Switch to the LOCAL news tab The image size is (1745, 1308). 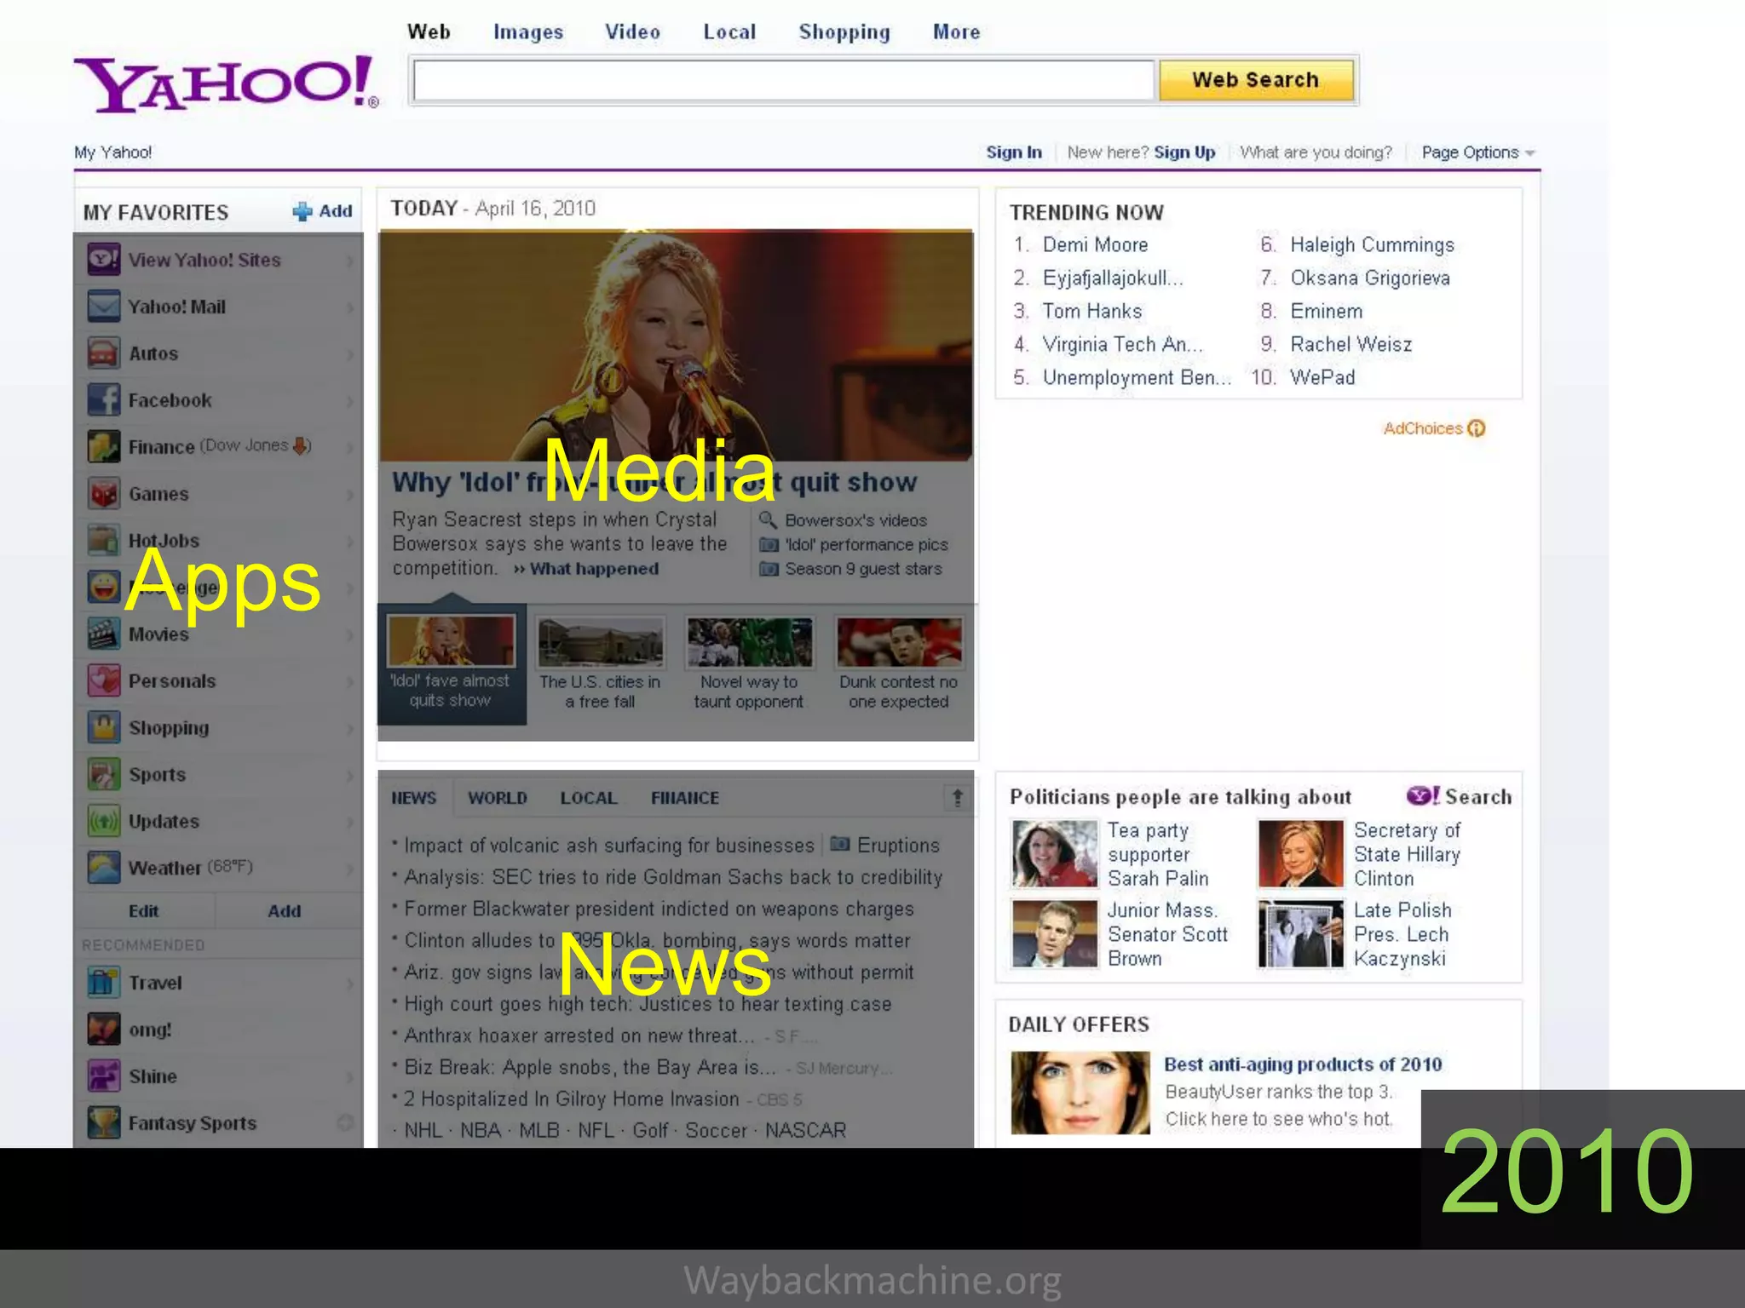pos(589,798)
